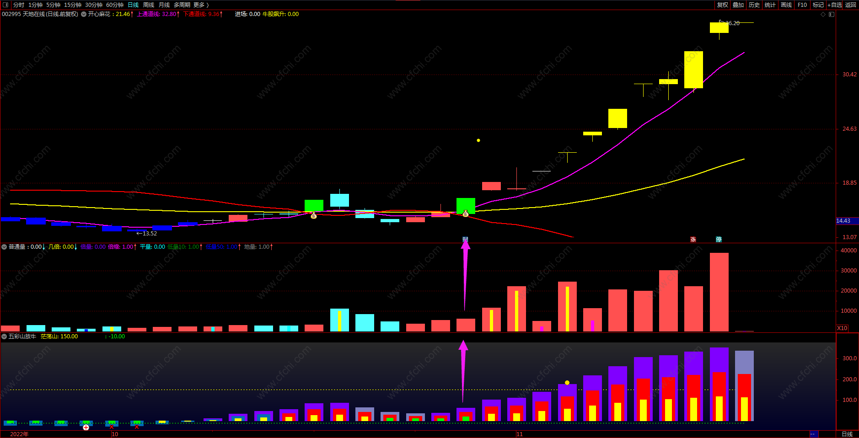The width and height of the screenshot is (859, 438).
Task: Click the 2022年 timeline label
Action: (x=19, y=434)
